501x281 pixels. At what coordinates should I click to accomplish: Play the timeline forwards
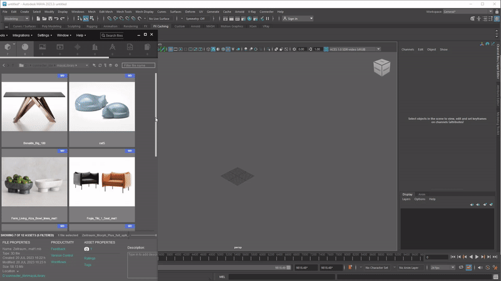click(x=477, y=257)
